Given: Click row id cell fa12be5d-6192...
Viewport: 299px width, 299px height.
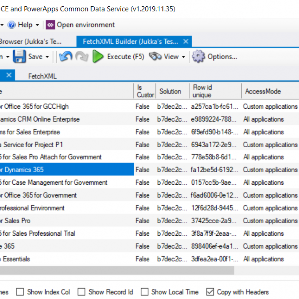Looking at the screenshot, I should [214, 170].
